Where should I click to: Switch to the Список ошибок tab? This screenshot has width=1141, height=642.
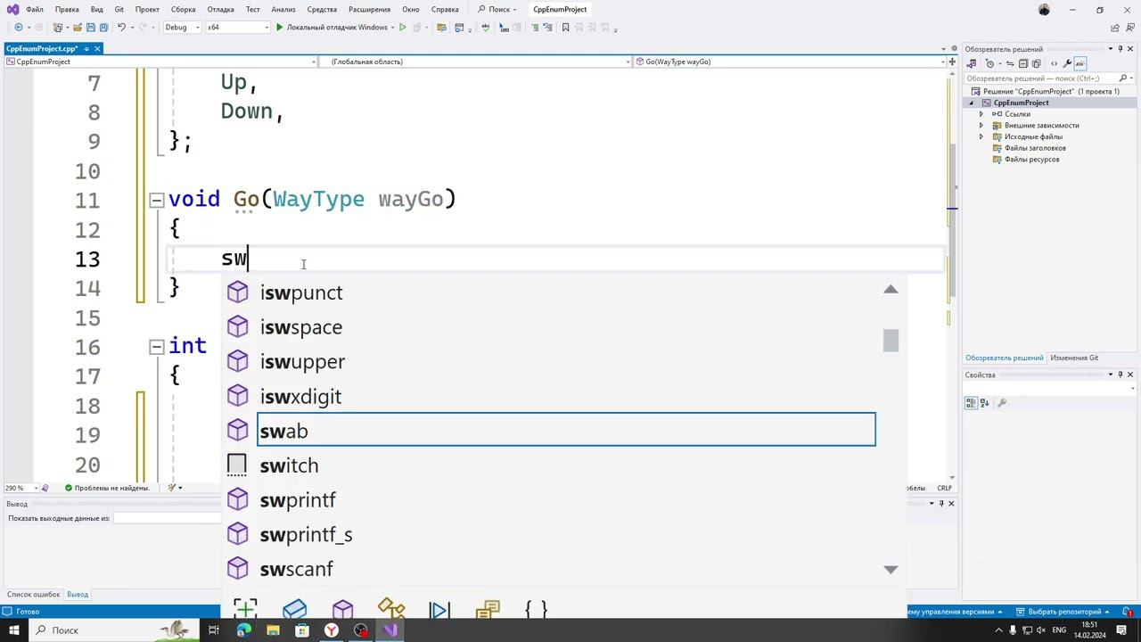coord(34,595)
